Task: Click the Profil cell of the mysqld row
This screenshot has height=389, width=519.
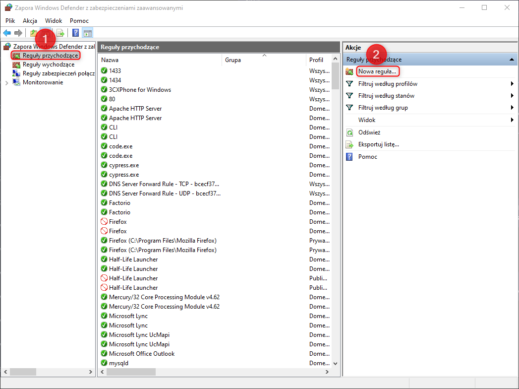Action: coord(319,363)
